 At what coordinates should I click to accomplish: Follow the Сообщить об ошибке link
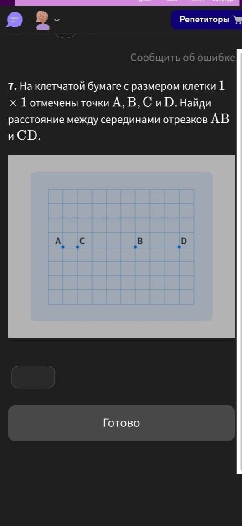pyautogui.click(x=183, y=58)
